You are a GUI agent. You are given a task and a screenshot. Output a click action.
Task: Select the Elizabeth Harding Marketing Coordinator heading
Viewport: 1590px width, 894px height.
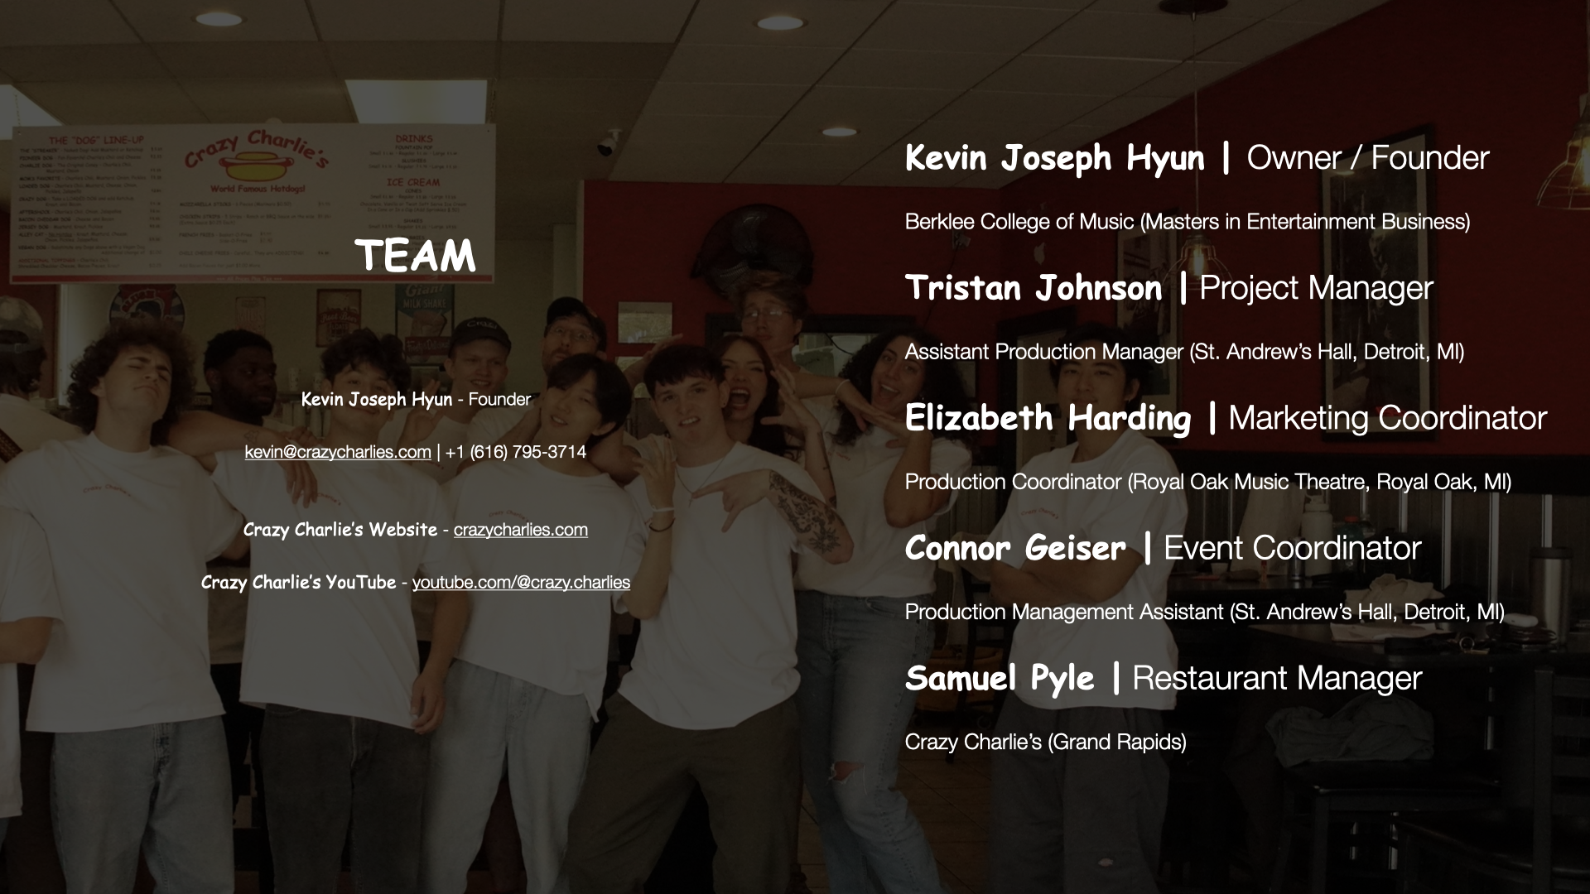click(1225, 418)
